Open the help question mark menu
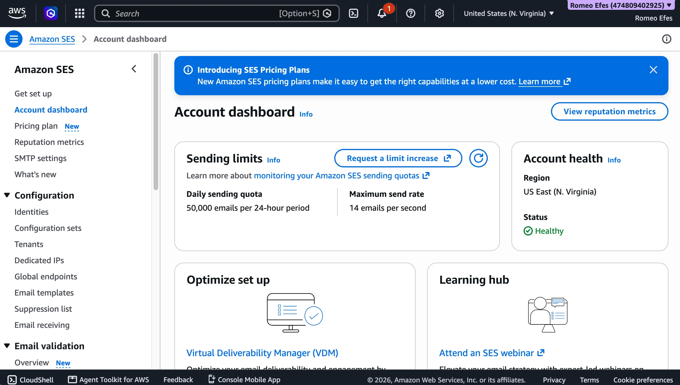This screenshot has height=385, width=680. 411,13
